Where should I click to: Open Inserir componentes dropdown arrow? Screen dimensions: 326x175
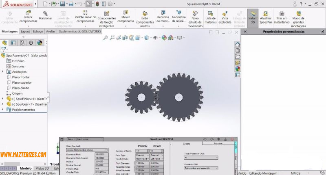point(28,26)
